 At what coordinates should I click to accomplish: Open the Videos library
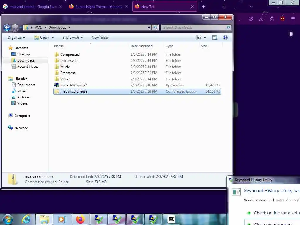point(22,103)
